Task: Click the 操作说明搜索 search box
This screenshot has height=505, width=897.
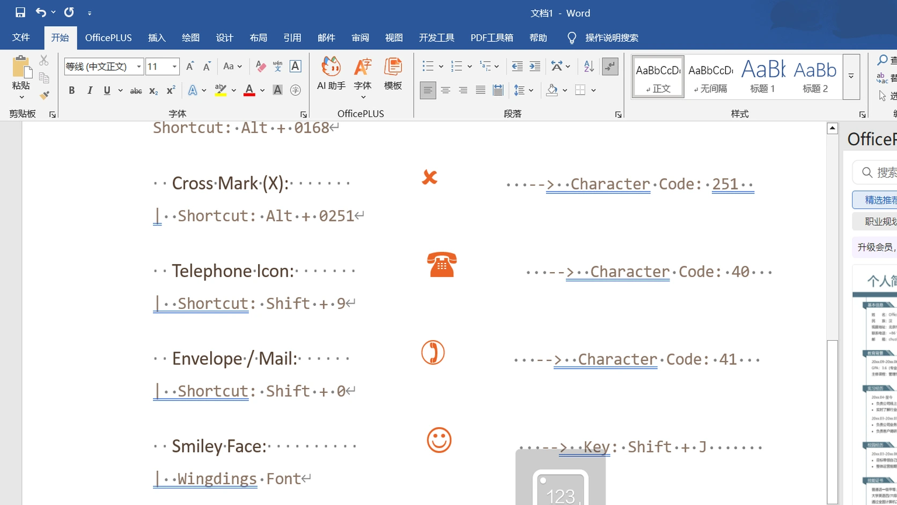Action: pyautogui.click(x=612, y=38)
